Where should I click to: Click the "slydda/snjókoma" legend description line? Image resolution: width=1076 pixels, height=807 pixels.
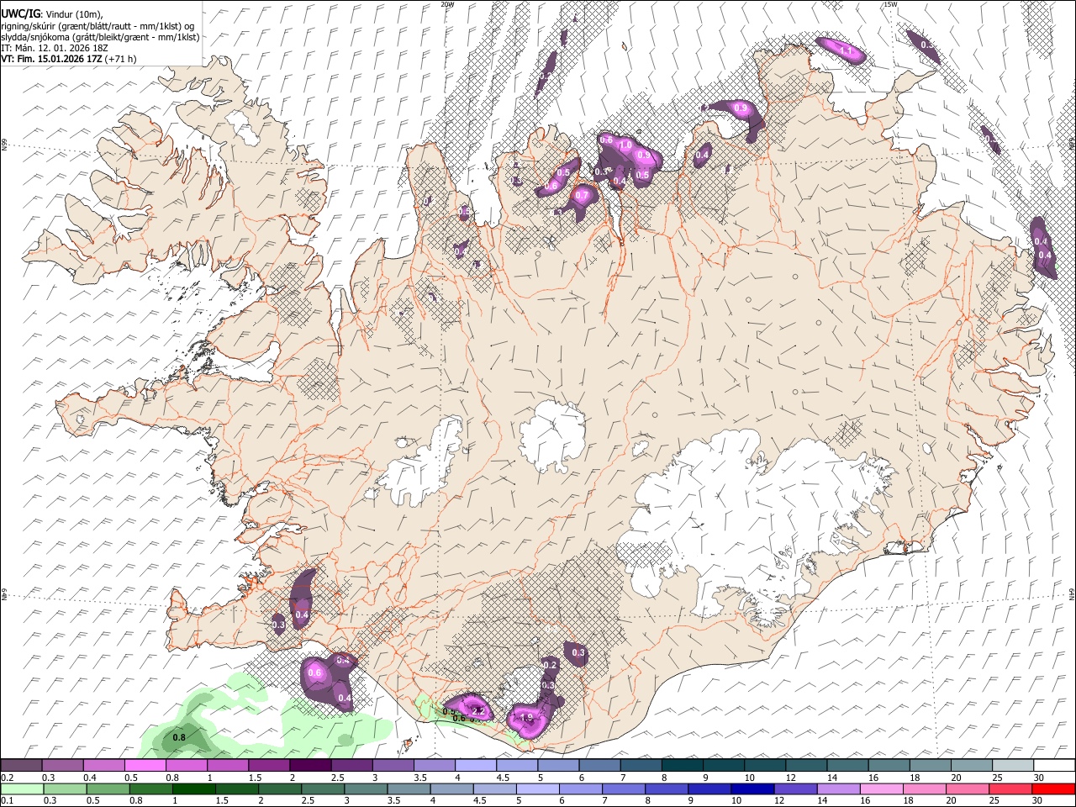coord(100,37)
